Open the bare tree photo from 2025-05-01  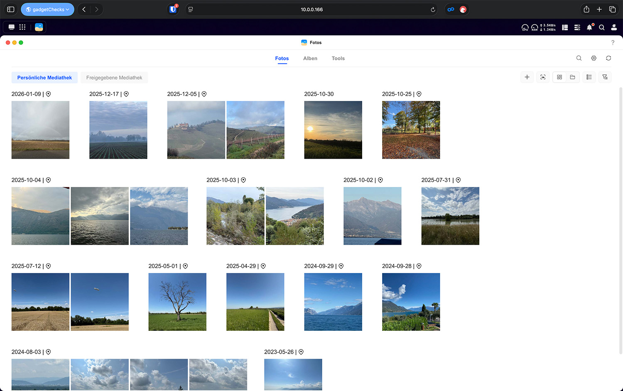[177, 302]
